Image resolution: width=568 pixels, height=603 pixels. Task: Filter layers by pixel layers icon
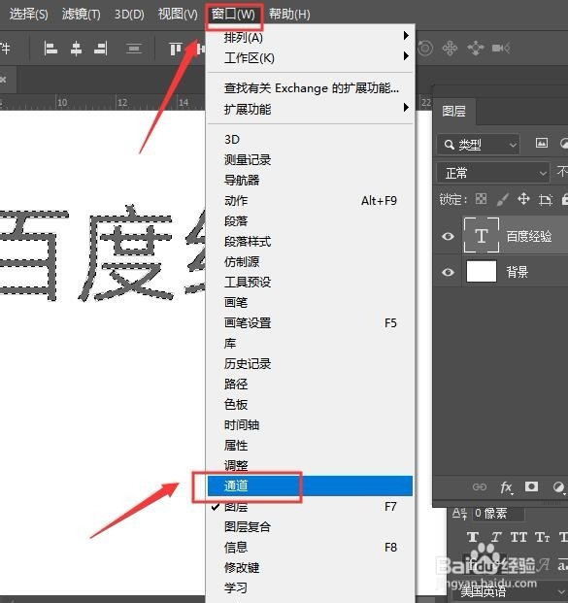[542, 143]
